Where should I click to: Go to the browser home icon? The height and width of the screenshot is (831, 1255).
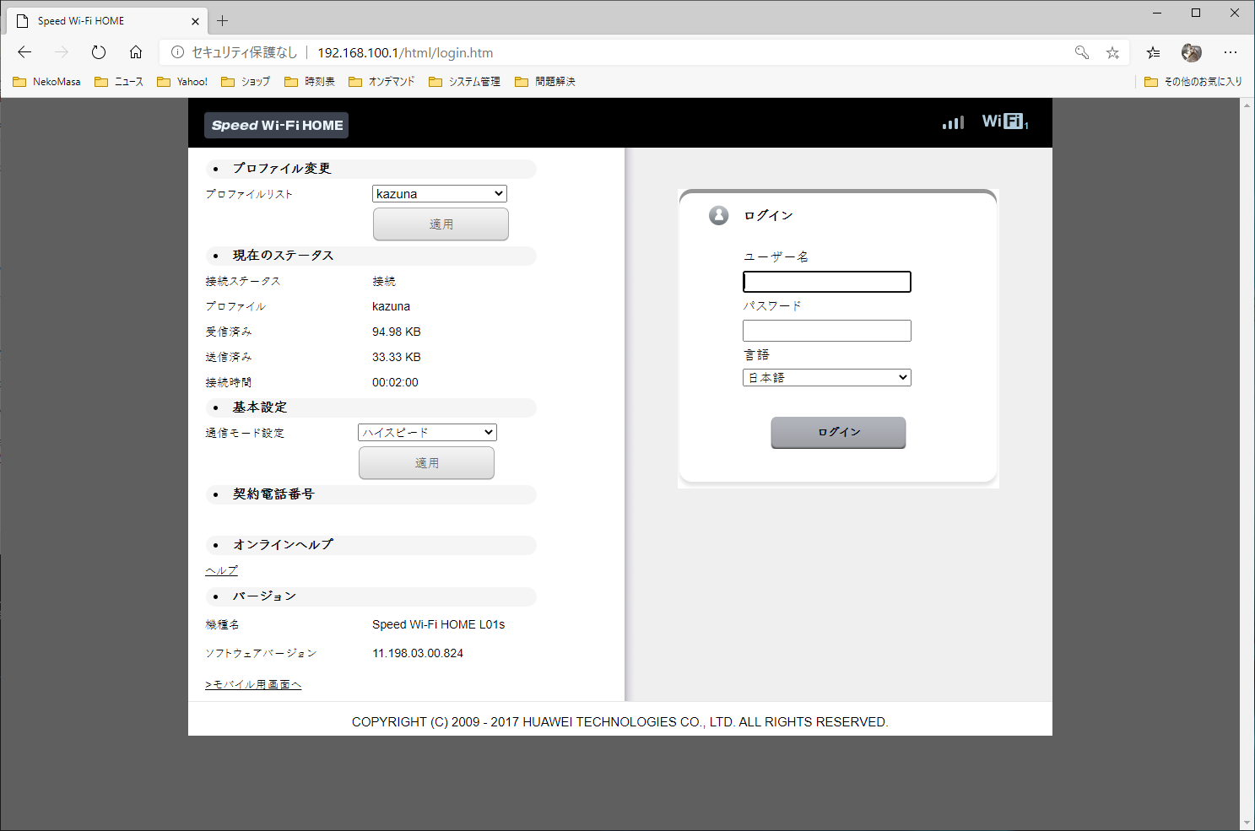(136, 52)
